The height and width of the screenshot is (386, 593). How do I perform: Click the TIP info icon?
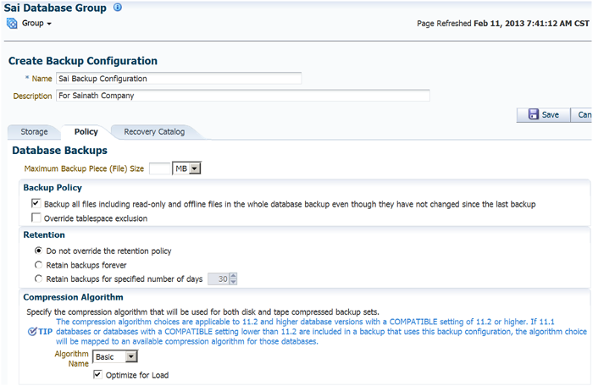[x=31, y=331]
